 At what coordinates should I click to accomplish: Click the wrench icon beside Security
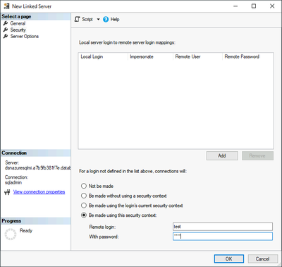pos(6,30)
